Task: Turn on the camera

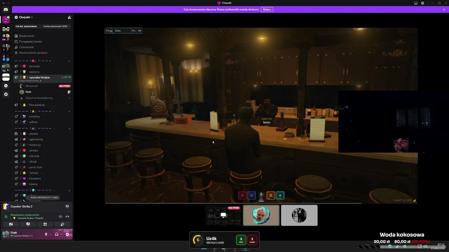Action: tap(11, 224)
